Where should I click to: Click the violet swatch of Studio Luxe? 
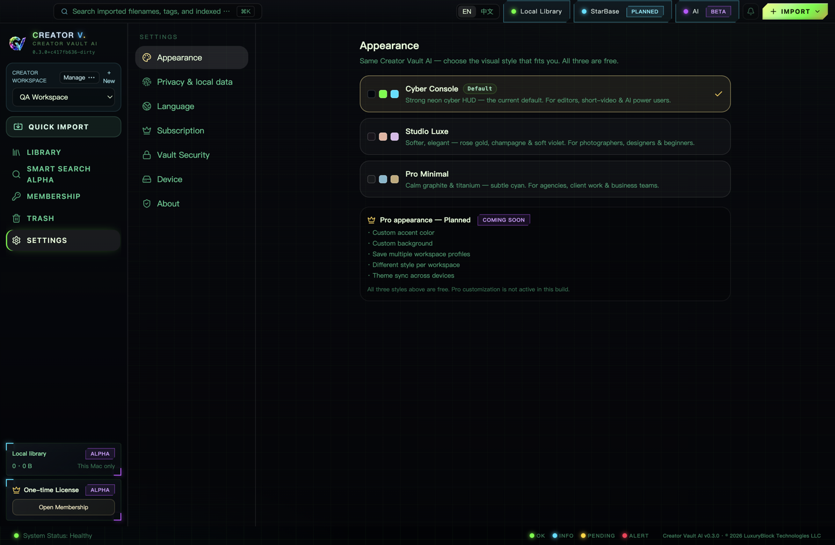click(x=394, y=137)
